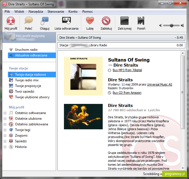Click the Twoje propozycje icon
Screen dimensions: 189x179
pyautogui.click(x=11, y=86)
